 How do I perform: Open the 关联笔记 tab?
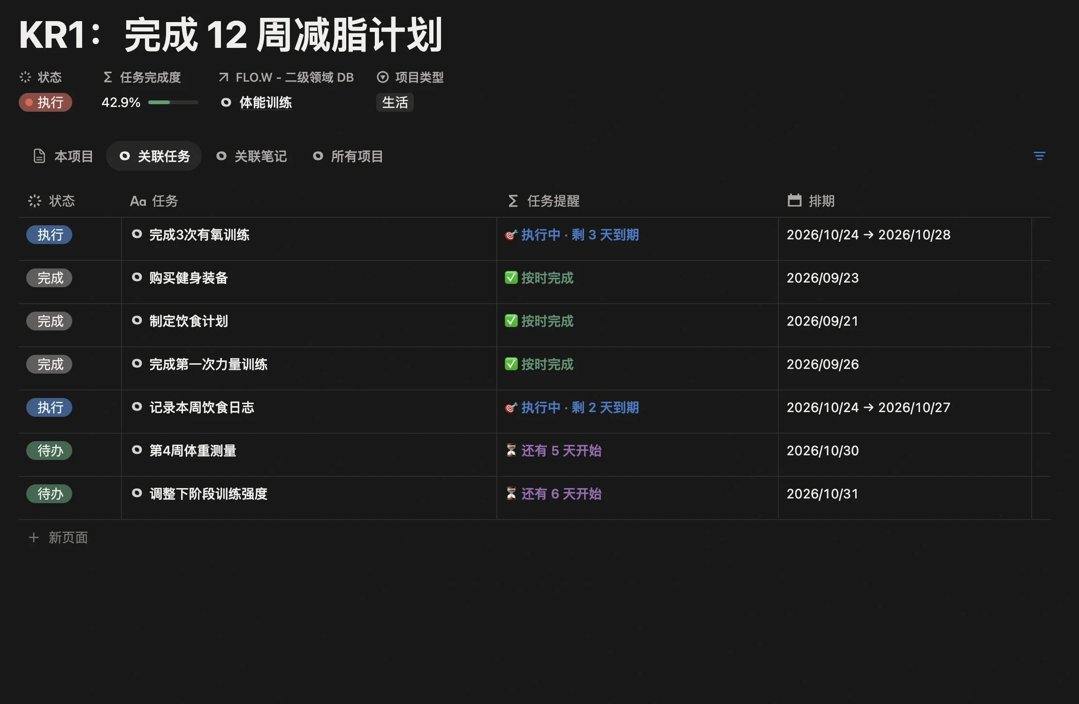tap(251, 156)
